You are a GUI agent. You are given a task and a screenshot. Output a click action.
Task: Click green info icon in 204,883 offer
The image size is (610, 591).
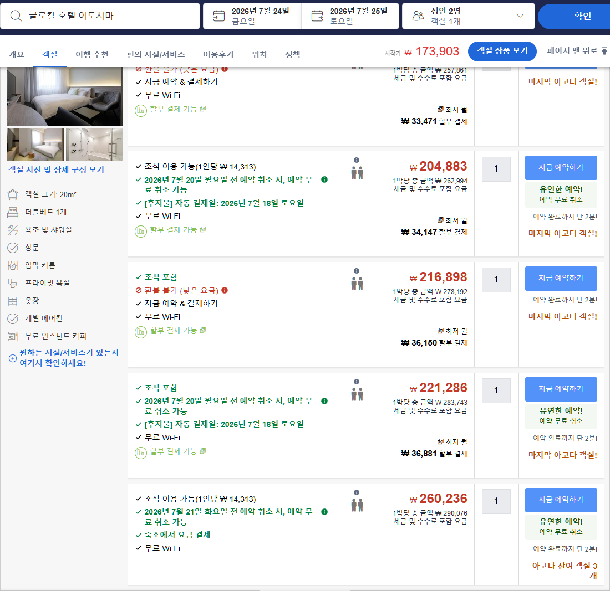[x=324, y=179]
